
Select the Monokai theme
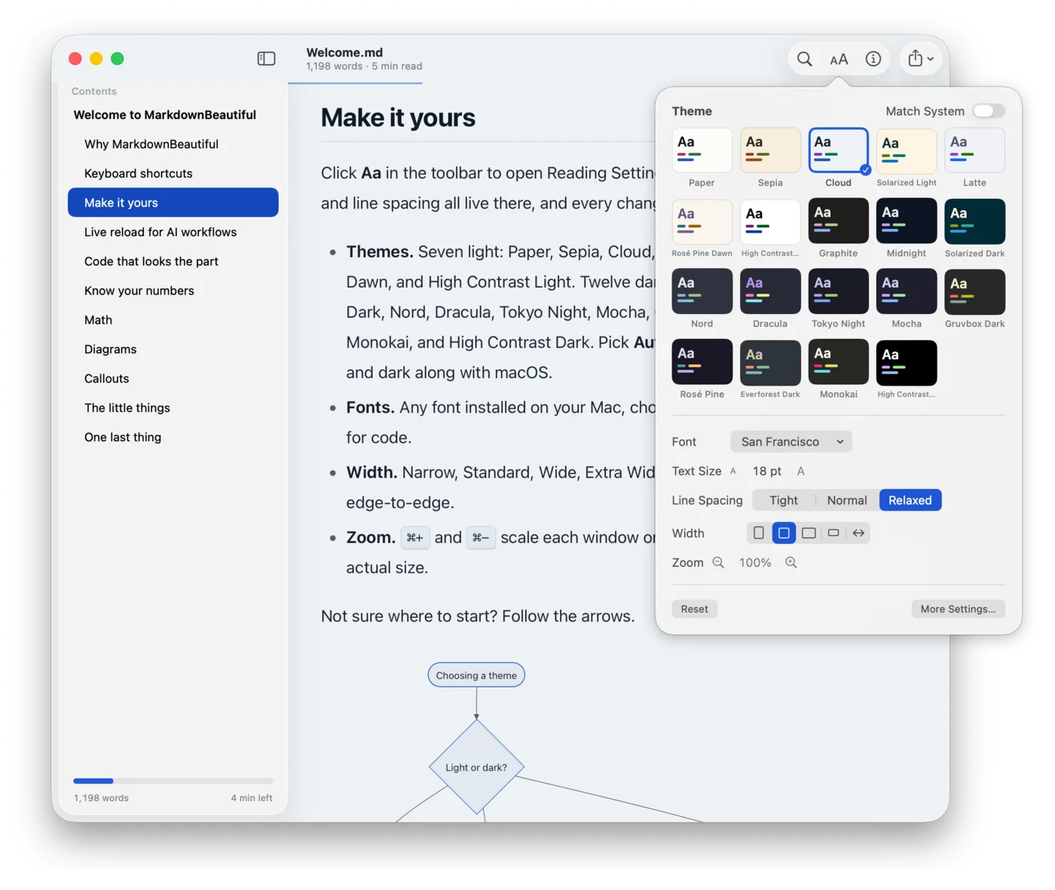(x=839, y=362)
